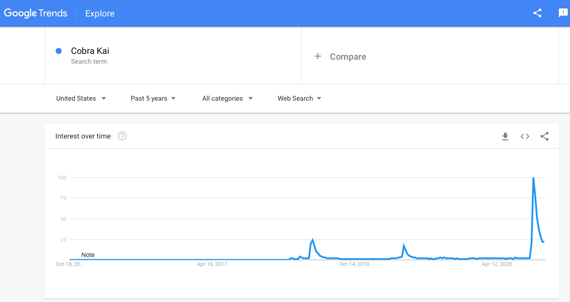This screenshot has width=570, height=302.
Task: Open the All categories filter
Action: [227, 98]
